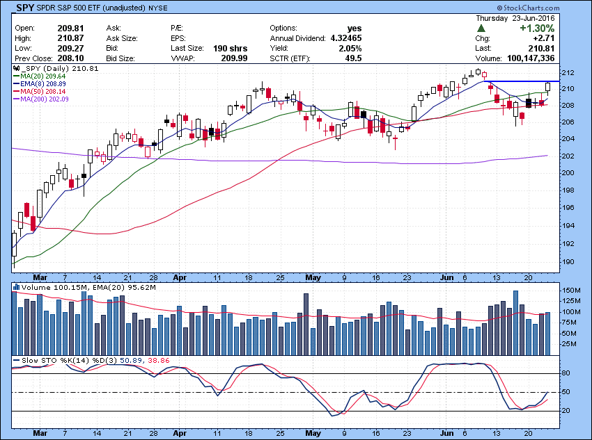The height and width of the screenshot is (440, 592).
Task: Click the 'P/E:' label
Action: pyautogui.click(x=177, y=28)
